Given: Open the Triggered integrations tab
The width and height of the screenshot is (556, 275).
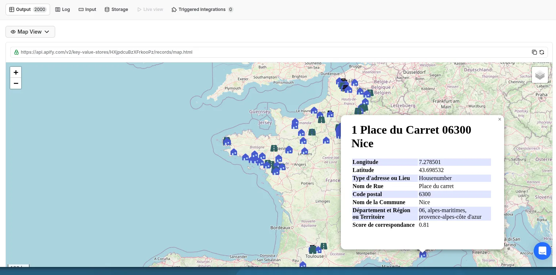Looking at the screenshot, I should [202, 9].
